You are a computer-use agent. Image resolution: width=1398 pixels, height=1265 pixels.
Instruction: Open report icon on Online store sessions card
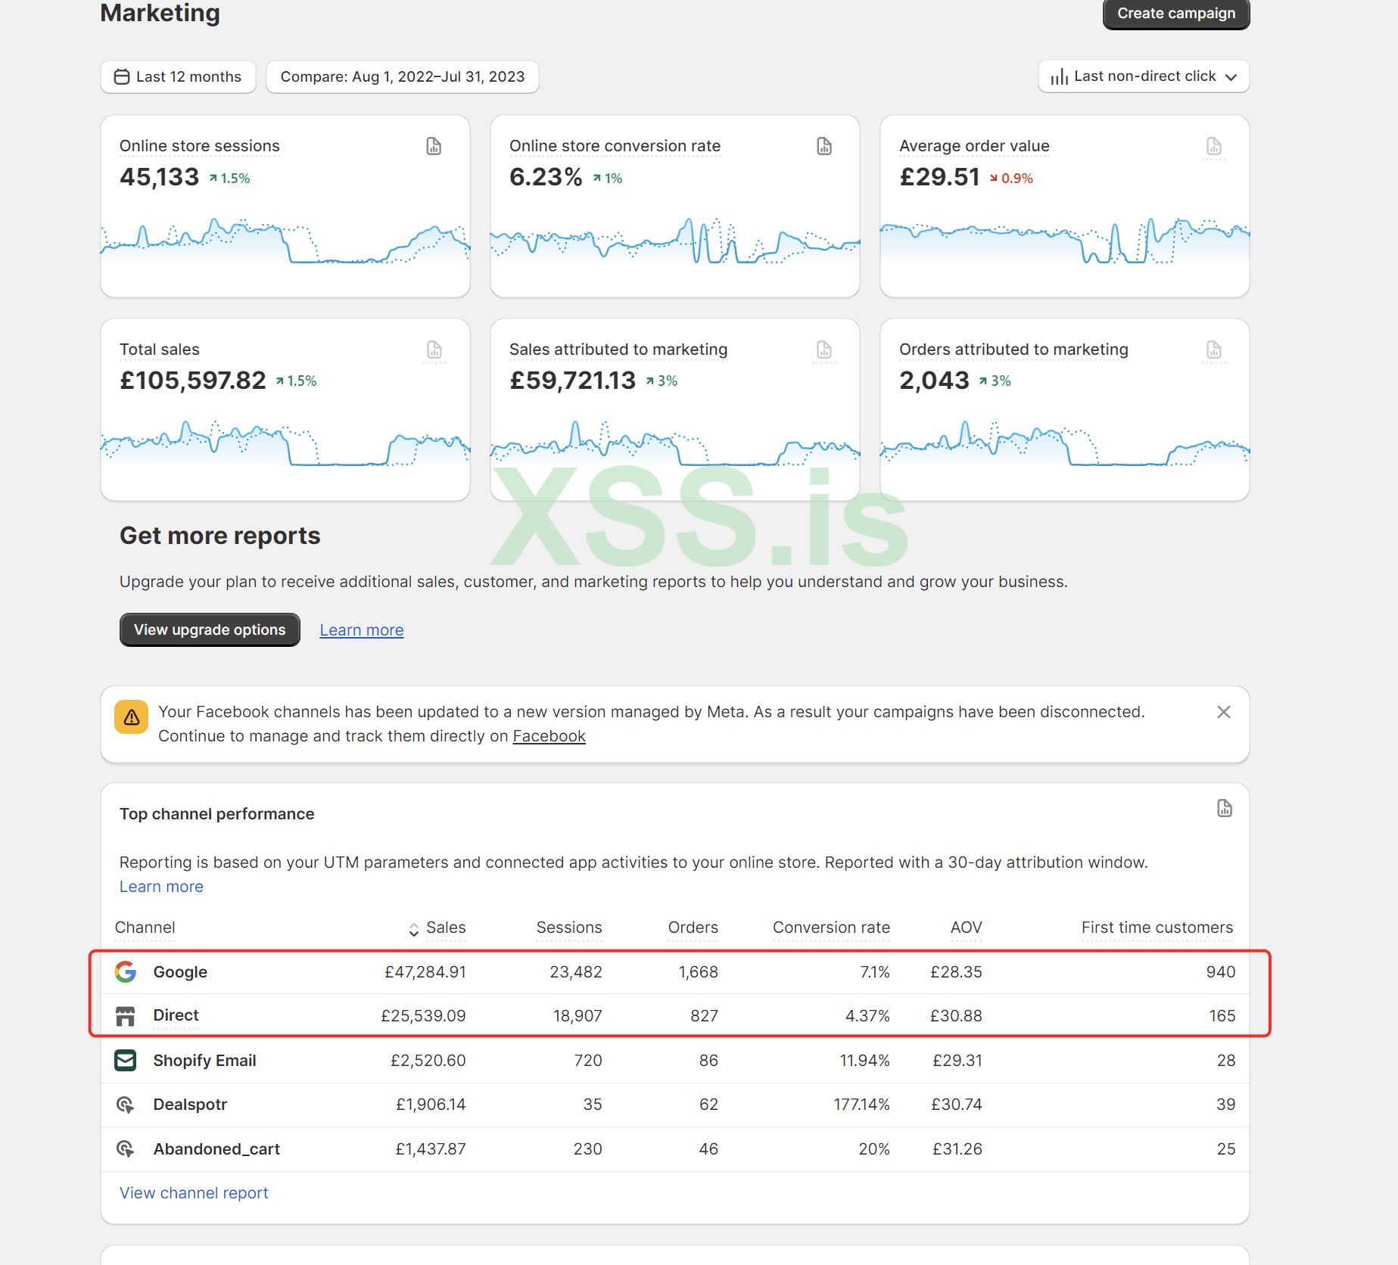coord(434,146)
